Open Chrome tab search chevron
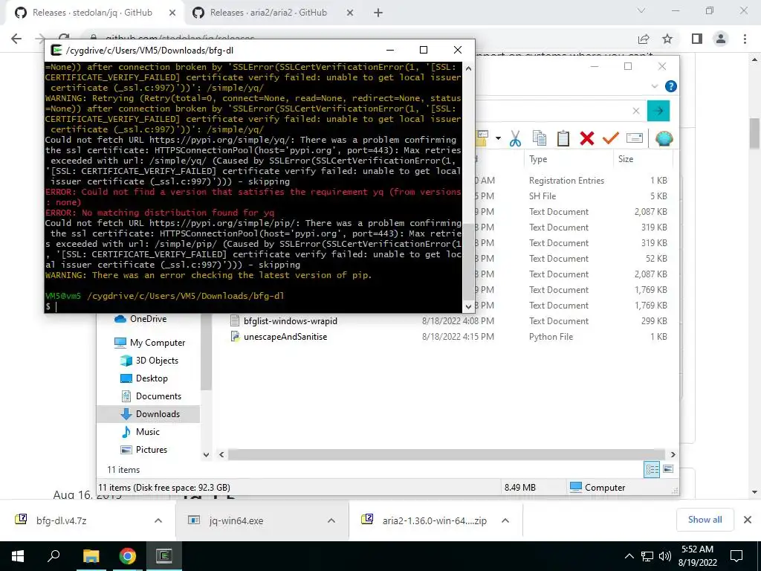The image size is (761, 571). click(641, 10)
